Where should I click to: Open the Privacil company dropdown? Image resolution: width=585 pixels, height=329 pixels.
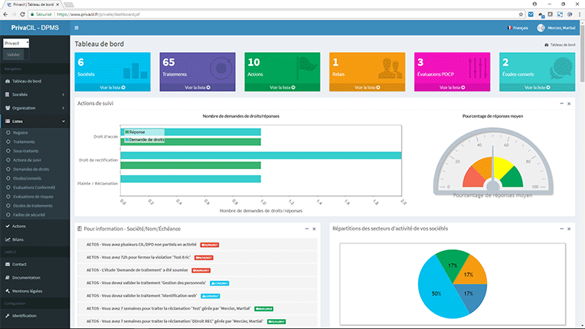[16, 44]
